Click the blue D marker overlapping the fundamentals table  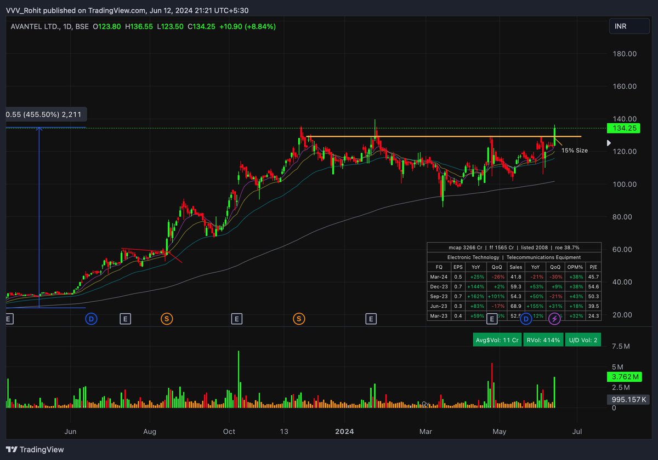point(526,318)
